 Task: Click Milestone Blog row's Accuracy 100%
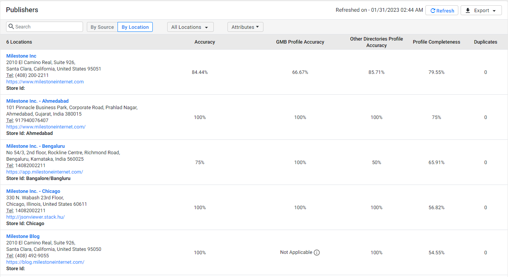click(x=200, y=253)
